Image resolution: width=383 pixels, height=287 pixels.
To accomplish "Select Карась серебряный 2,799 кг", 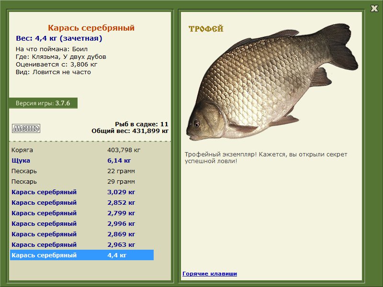I will pyautogui.click(x=82, y=213).
